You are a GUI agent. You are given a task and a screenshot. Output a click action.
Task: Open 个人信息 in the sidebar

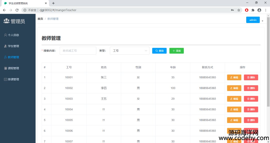(13, 35)
